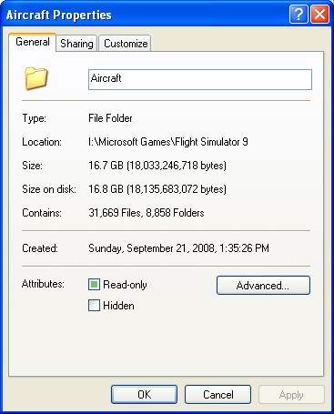Click the File Folder type text
334x414 pixels.
(110, 118)
